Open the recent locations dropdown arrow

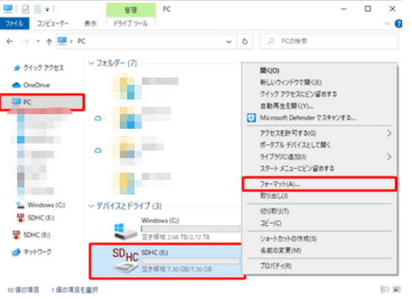point(38,41)
